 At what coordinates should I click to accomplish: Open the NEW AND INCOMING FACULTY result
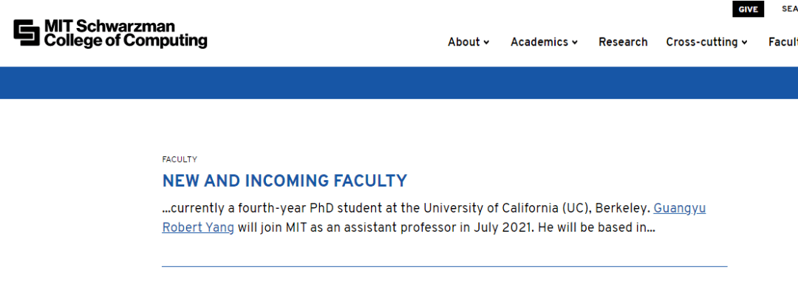pyautogui.click(x=284, y=181)
